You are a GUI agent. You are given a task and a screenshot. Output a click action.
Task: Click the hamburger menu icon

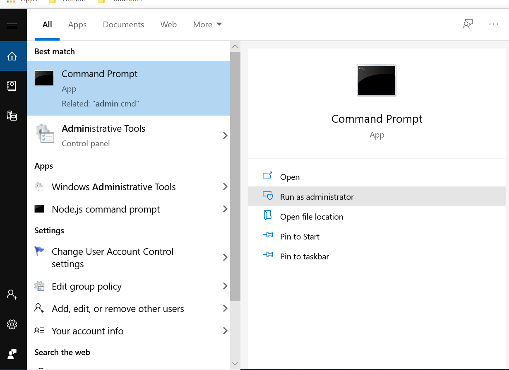coord(12,26)
